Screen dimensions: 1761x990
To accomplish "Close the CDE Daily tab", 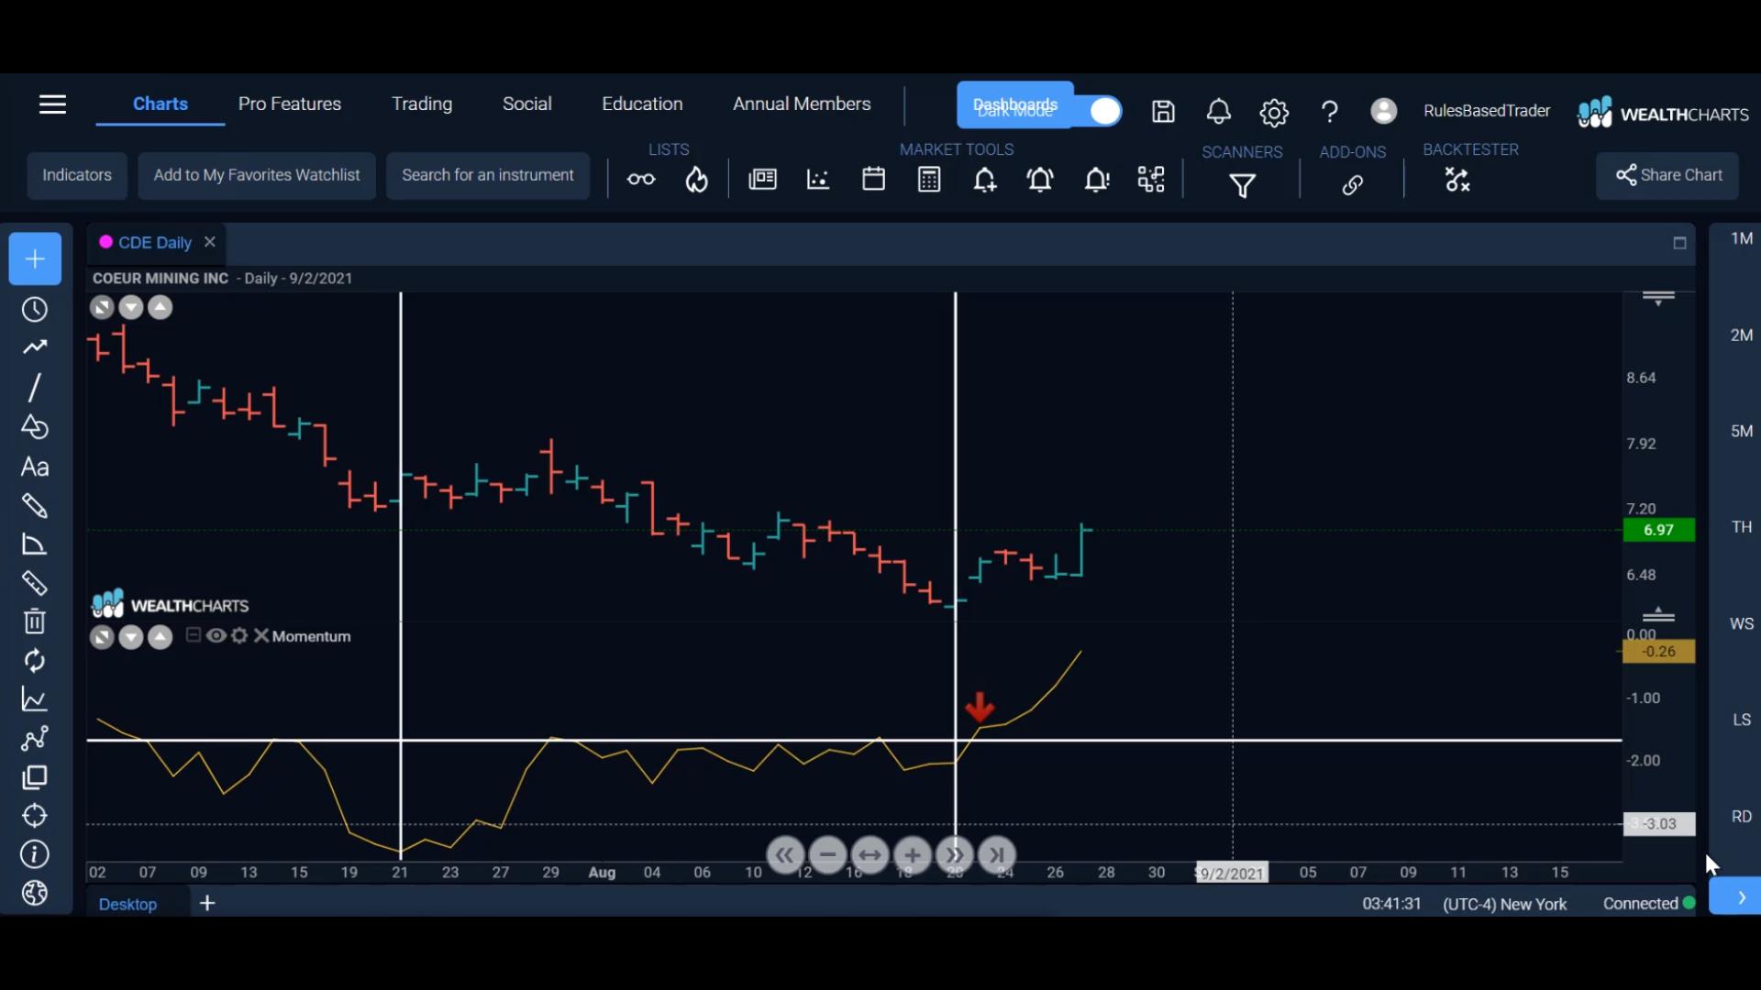I will coord(210,242).
